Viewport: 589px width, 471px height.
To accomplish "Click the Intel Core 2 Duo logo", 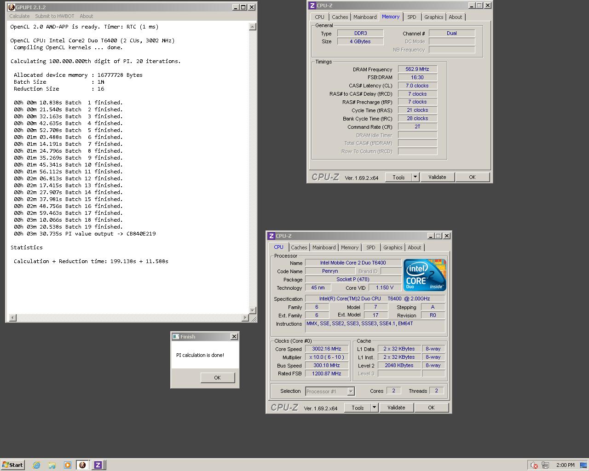I will pos(425,275).
